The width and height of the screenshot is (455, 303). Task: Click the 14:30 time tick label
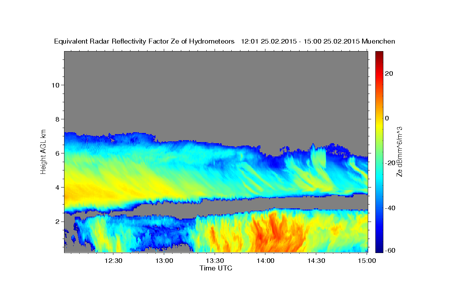tap(316, 261)
